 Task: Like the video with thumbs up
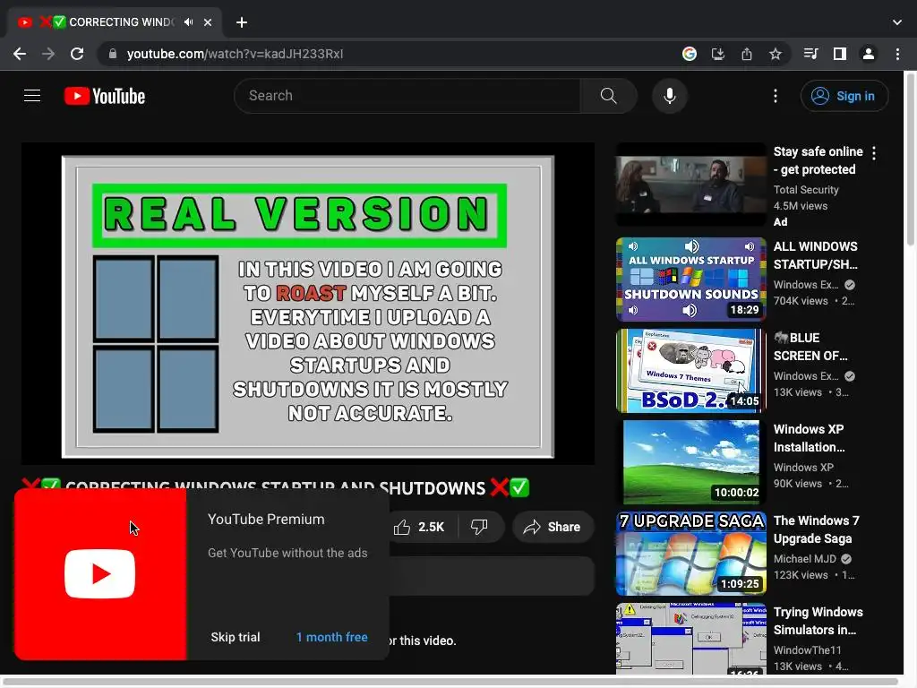(x=419, y=527)
